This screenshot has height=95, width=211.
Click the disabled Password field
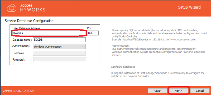click(59, 60)
